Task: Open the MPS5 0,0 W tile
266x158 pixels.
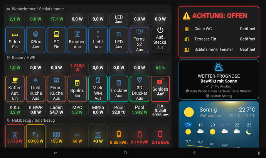Action: (98, 110)
